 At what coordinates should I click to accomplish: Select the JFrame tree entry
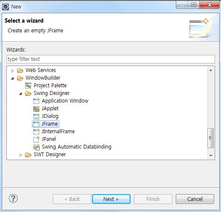coord(46,124)
